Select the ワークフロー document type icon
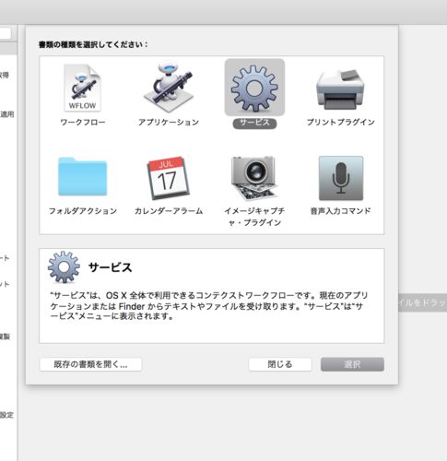The height and width of the screenshot is (461, 447). coord(82,88)
